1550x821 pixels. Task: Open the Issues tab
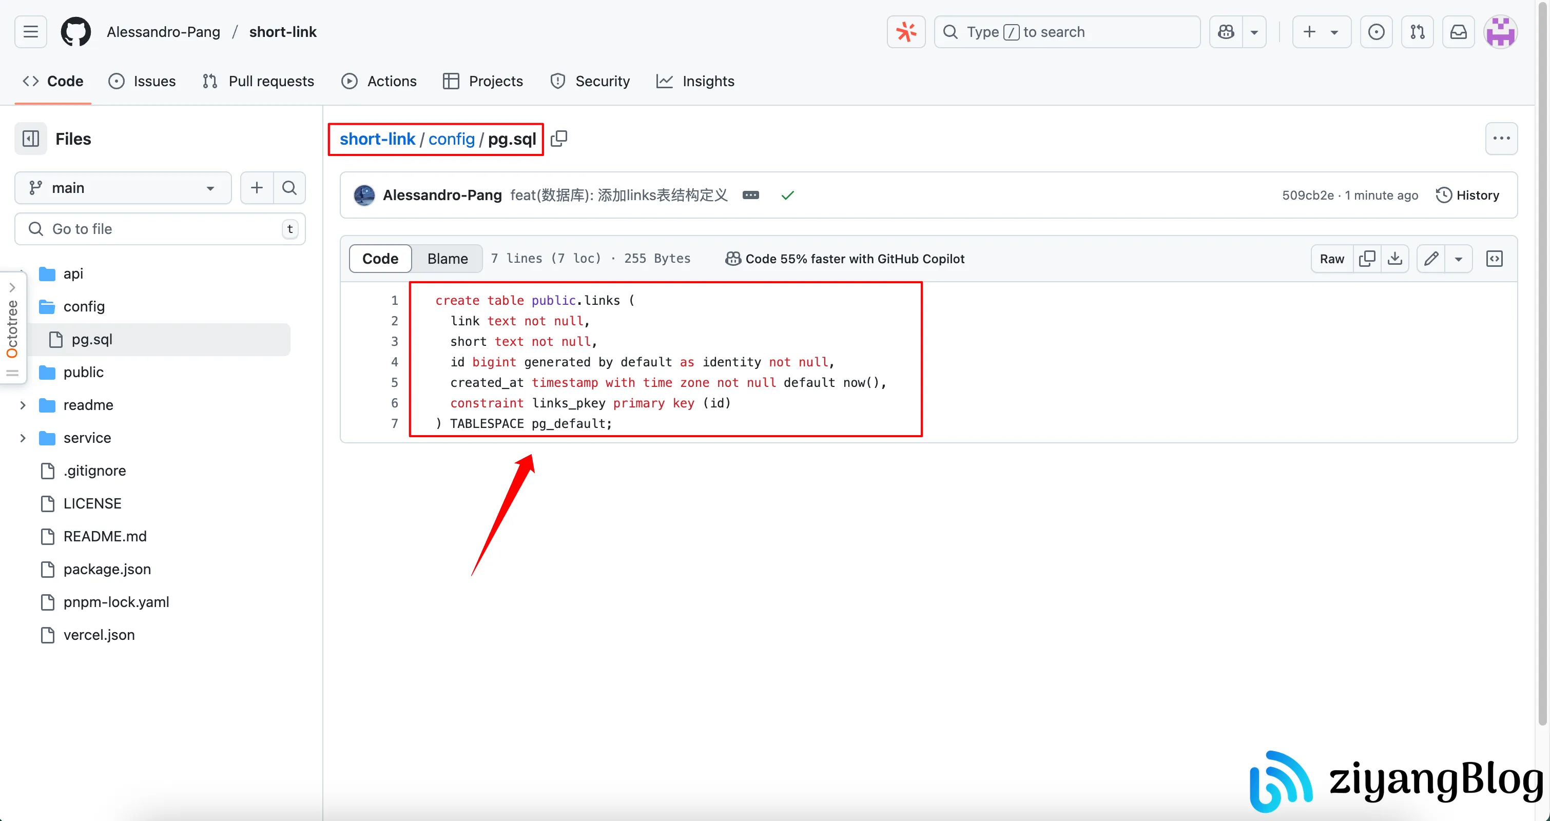click(x=142, y=81)
